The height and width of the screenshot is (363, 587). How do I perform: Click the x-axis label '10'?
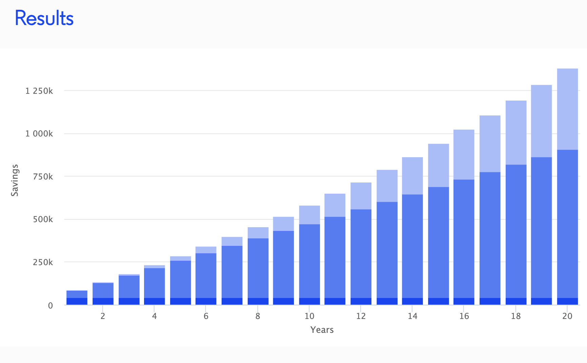pyautogui.click(x=309, y=316)
